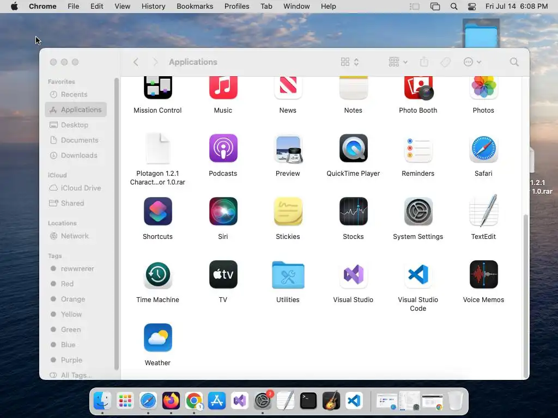Click the Finder search icon
The height and width of the screenshot is (418, 558).
click(514, 62)
